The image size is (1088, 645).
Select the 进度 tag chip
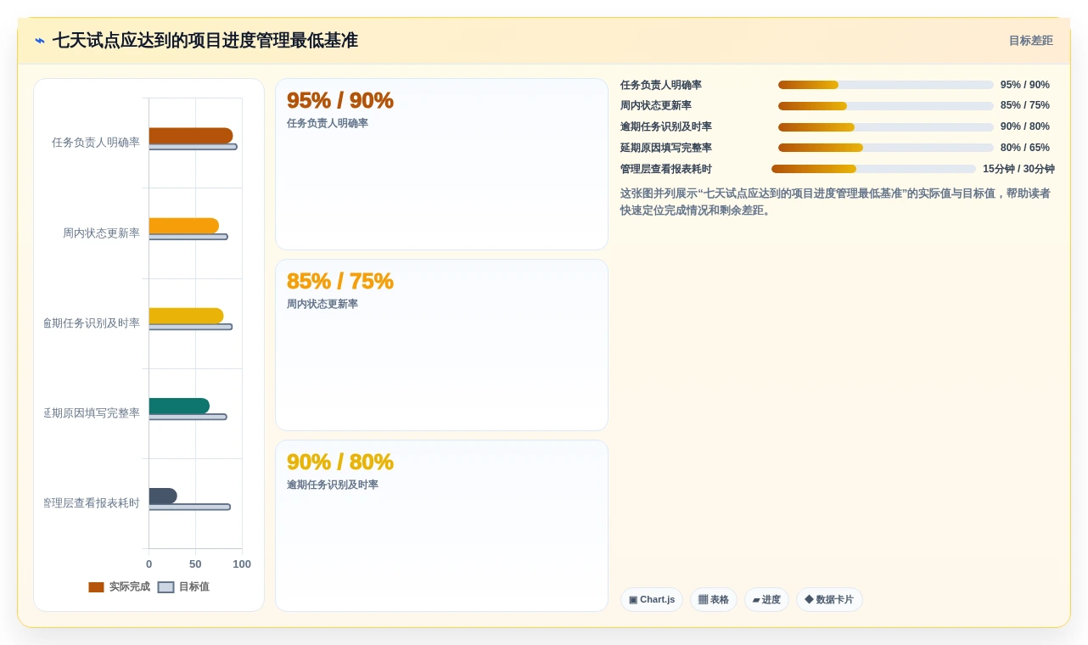click(x=766, y=600)
